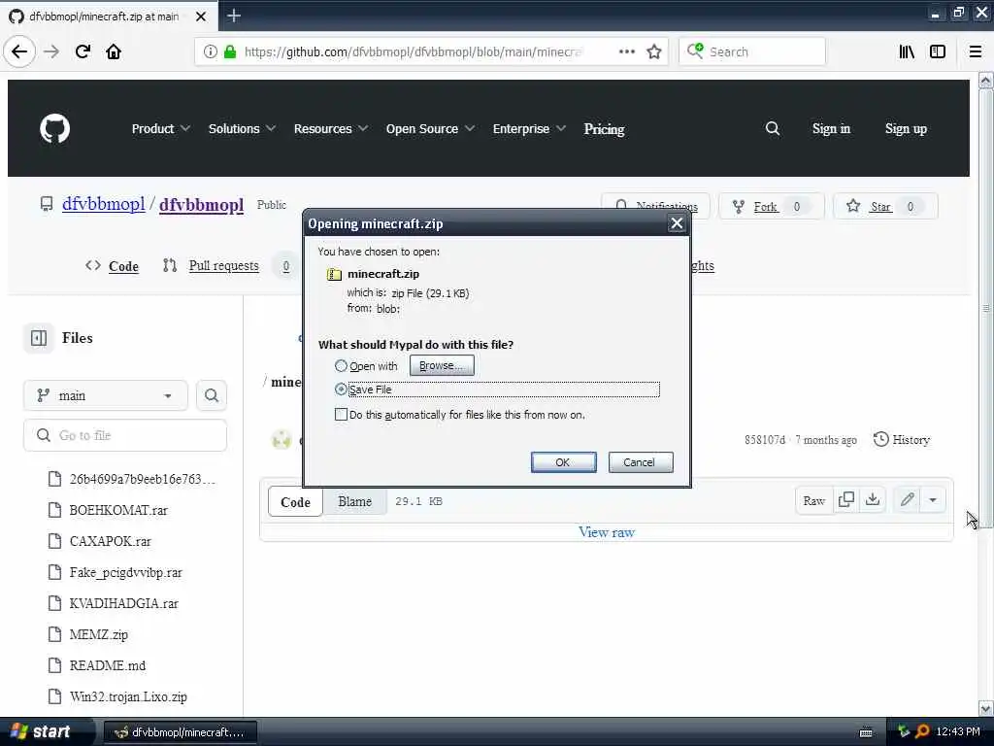Open Win32.trojan.Lixo.zip file

click(128, 696)
